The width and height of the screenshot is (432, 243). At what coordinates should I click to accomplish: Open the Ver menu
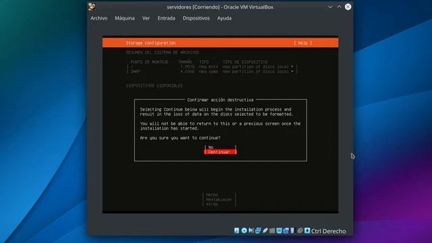146,18
